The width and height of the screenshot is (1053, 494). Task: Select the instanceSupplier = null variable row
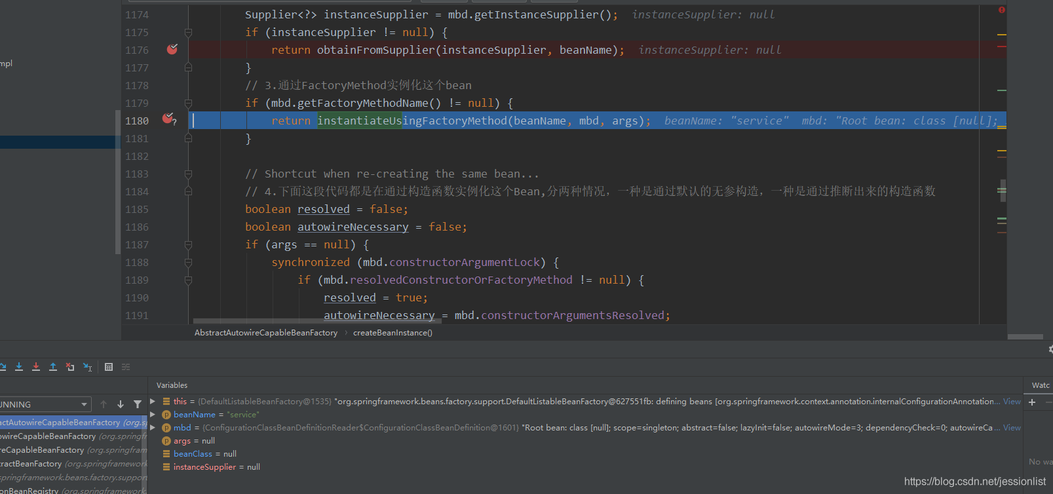[x=211, y=467]
